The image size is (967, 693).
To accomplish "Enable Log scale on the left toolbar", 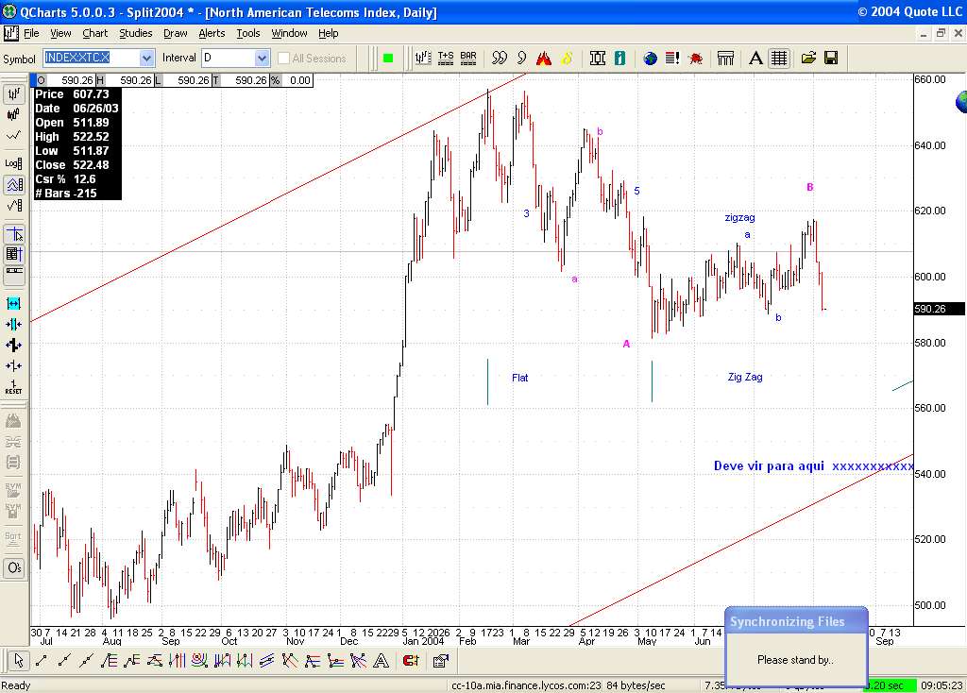I will (x=13, y=162).
